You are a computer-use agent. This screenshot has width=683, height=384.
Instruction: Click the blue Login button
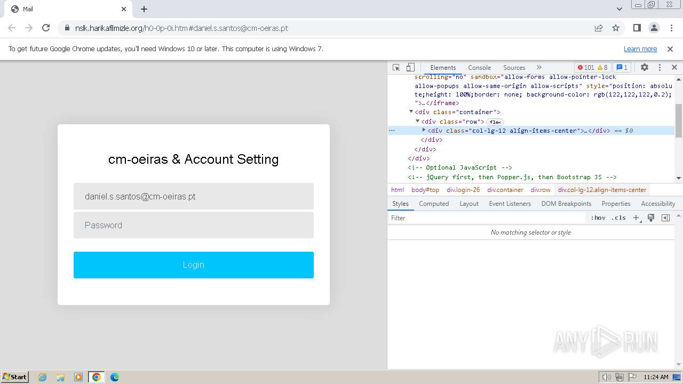coord(194,265)
